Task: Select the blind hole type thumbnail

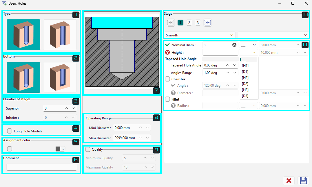Action: [x=23, y=35]
